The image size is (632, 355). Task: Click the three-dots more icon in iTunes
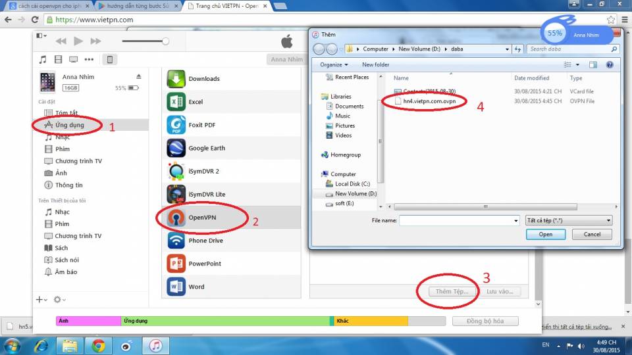89,60
